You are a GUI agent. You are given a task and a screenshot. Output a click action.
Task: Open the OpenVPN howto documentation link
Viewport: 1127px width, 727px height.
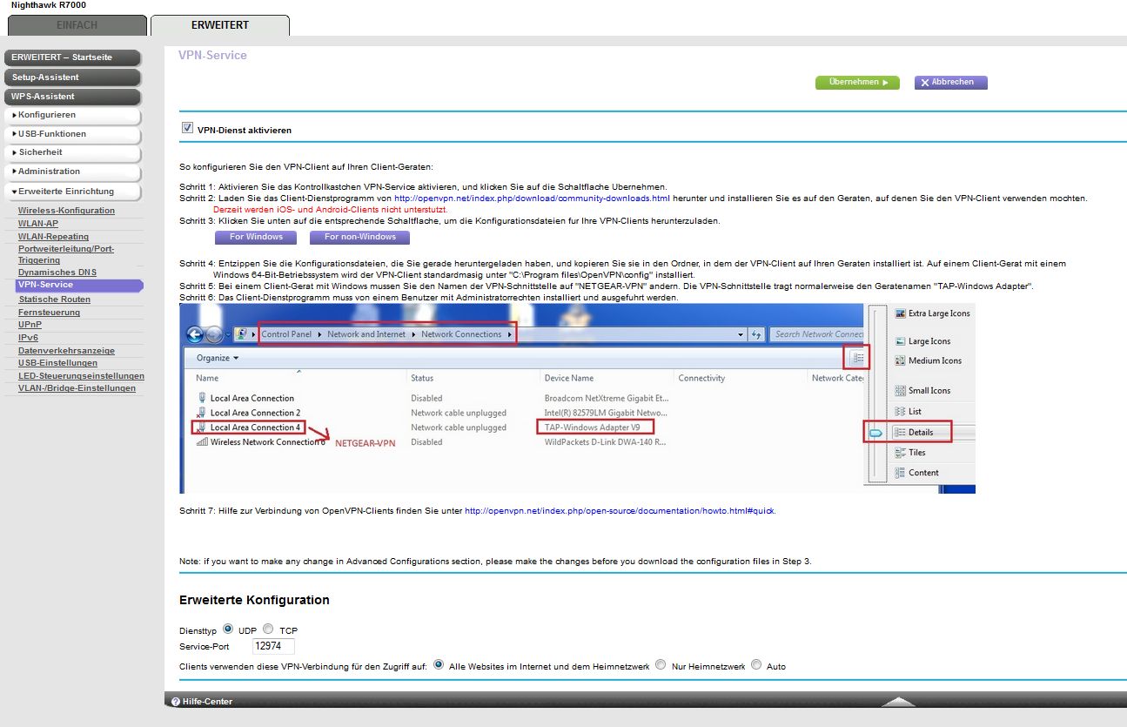point(620,511)
